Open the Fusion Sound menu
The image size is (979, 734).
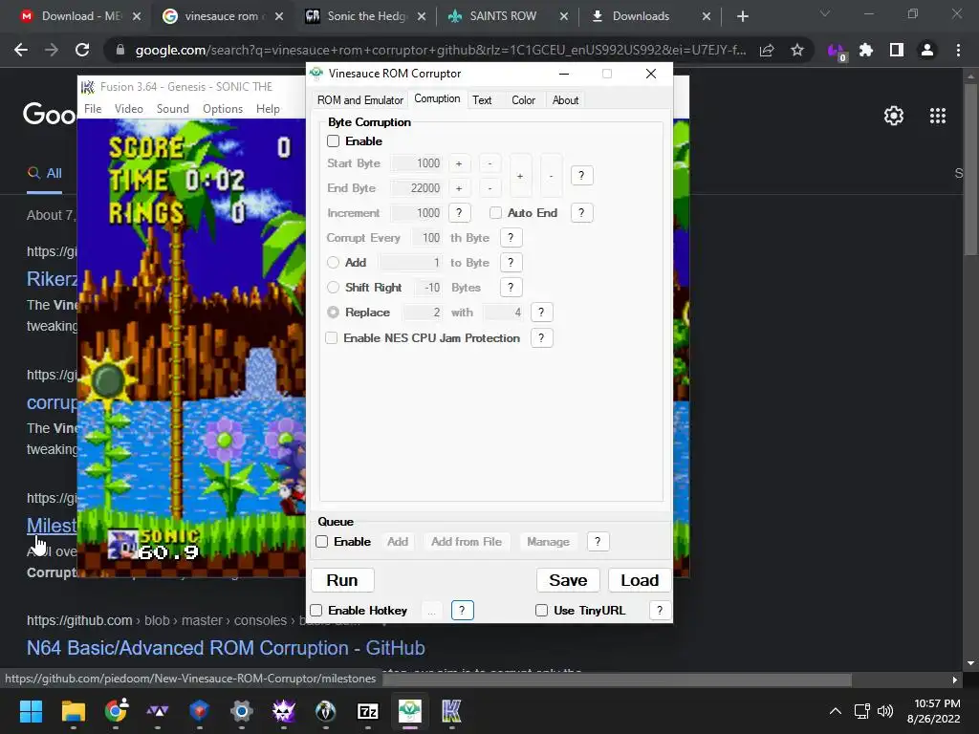point(172,109)
